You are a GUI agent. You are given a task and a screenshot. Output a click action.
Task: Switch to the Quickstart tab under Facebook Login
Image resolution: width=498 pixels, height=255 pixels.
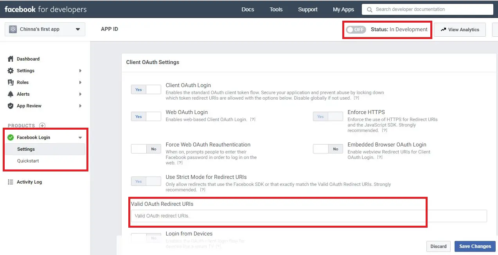pyautogui.click(x=28, y=160)
